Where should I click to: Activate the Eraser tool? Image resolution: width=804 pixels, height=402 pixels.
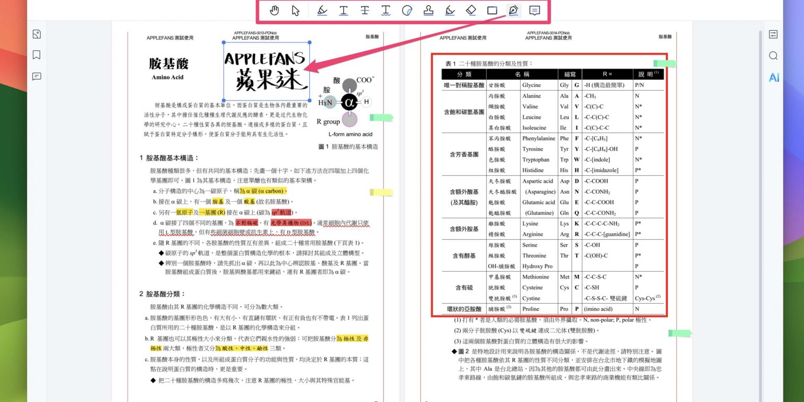click(471, 10)
